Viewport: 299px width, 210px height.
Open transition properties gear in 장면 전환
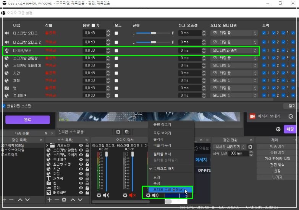[x=250, y=147]
